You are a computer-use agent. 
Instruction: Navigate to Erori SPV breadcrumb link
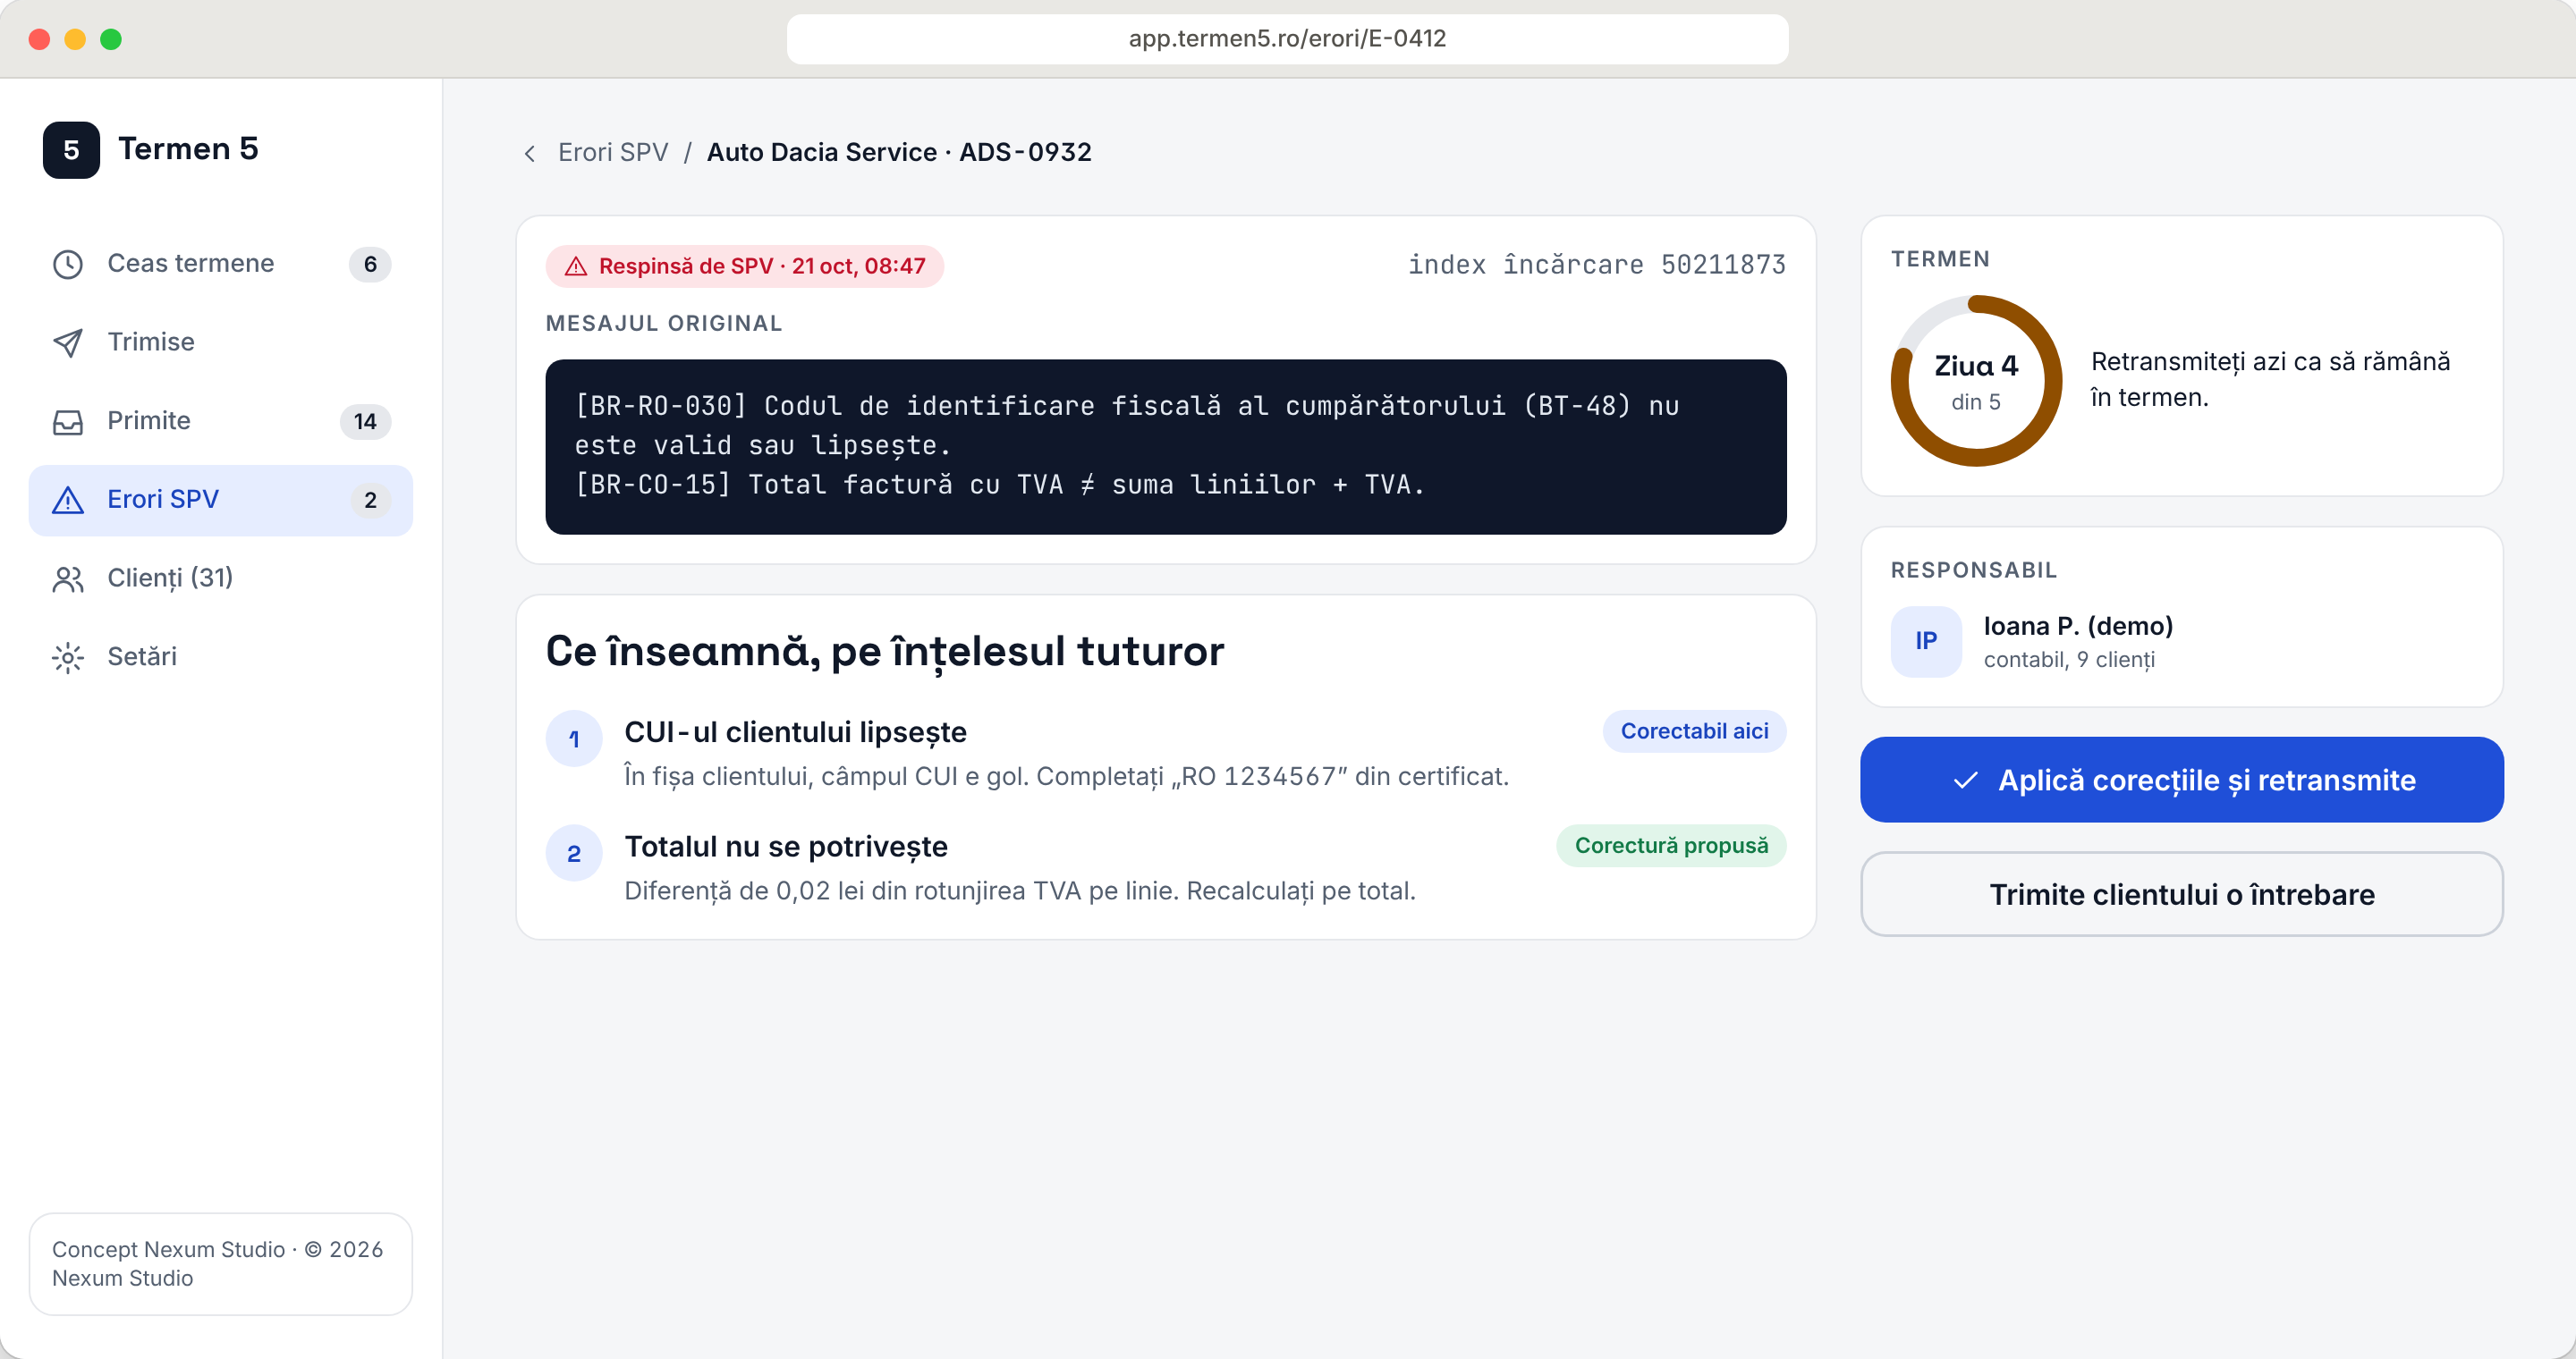click(613, 152)
